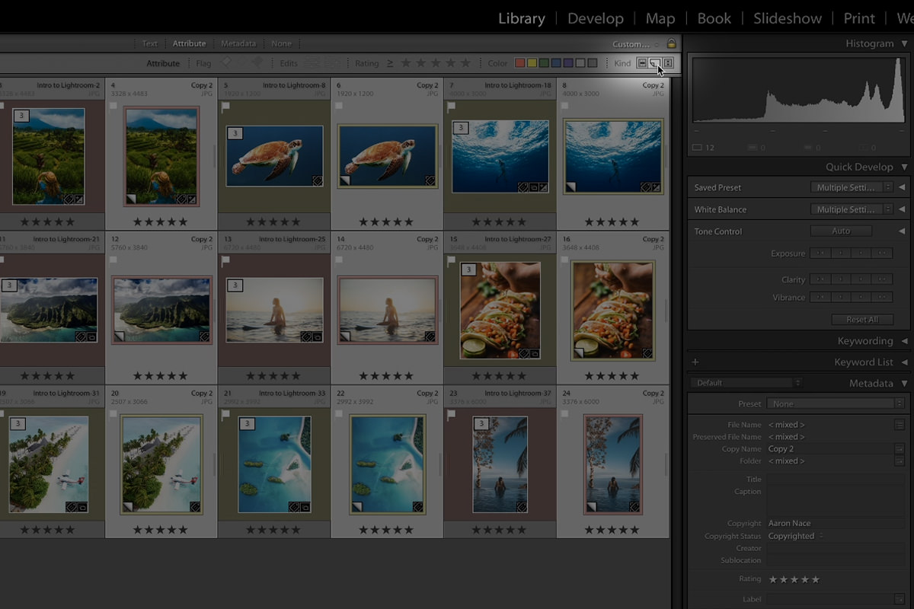The image size is (914, 609).
Task: Click the Exposure increase stepper in Quick Develop
Action: 861,253
